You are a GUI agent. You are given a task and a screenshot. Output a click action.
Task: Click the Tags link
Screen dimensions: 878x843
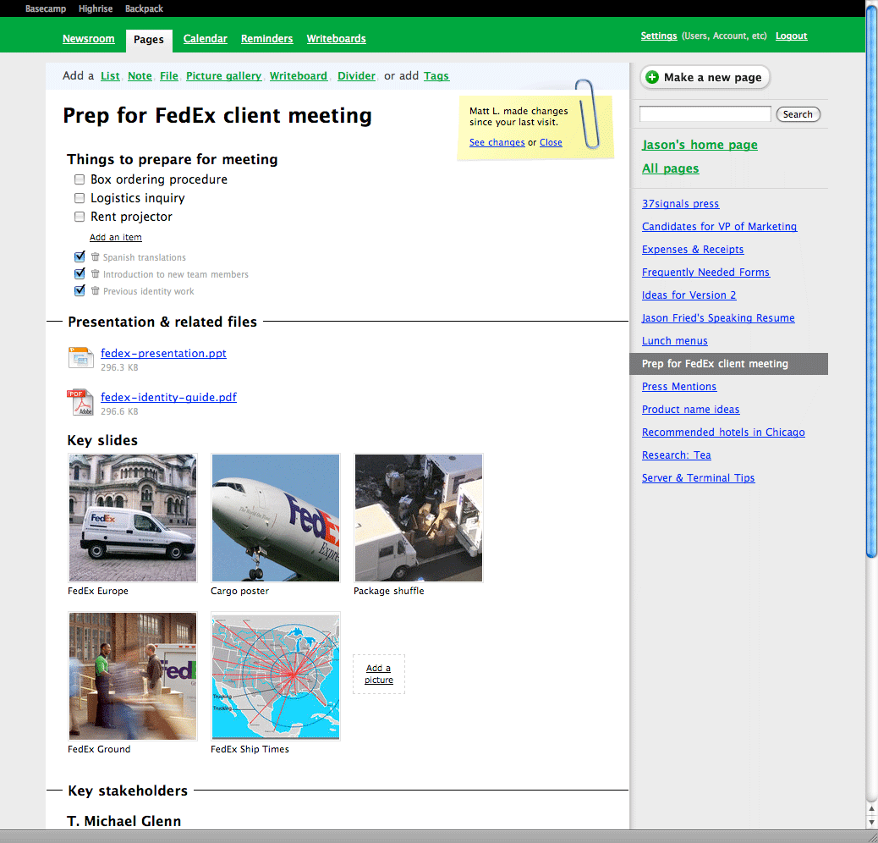[x=436, y=75]
